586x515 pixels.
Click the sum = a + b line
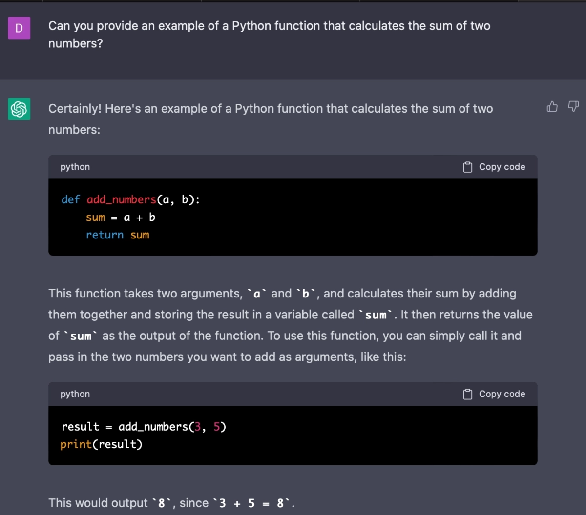121,217
